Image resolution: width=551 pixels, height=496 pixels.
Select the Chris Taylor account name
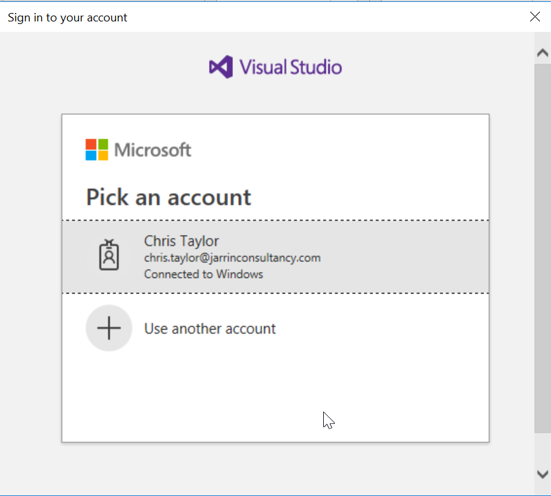coord(181,241)
